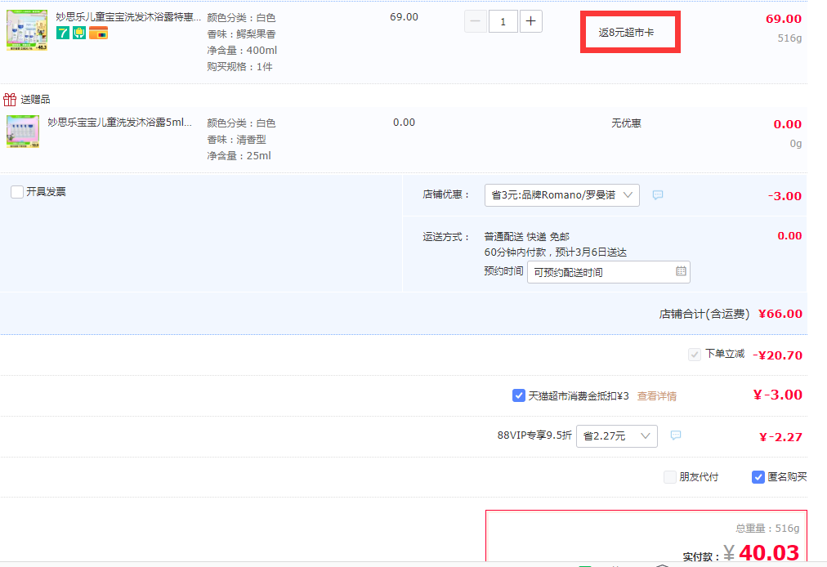Click the 店铺合计 total ¥66.00 amount
The height and width of the screenshot is (567, 827).
780,314
